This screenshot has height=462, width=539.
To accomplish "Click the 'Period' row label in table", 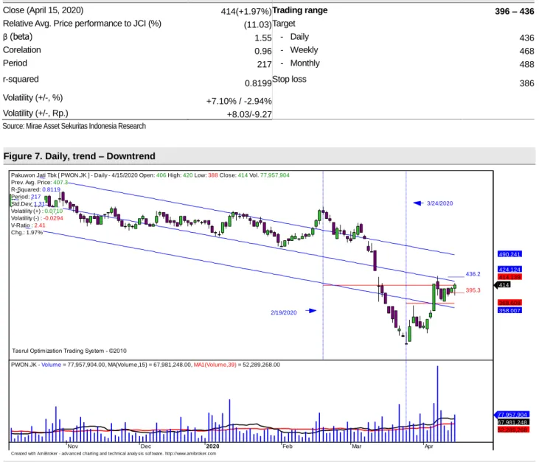I will pyautogui.click(x=15, y=63).
